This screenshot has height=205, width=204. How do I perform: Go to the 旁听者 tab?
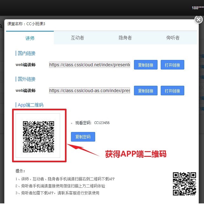point(173,38)
